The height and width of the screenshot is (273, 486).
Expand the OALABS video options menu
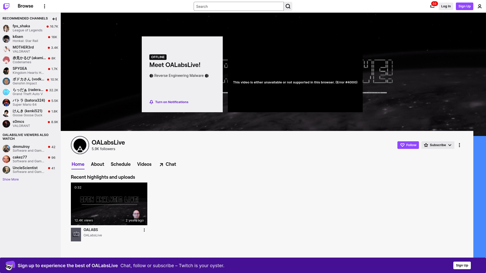(x=144, y=230)
